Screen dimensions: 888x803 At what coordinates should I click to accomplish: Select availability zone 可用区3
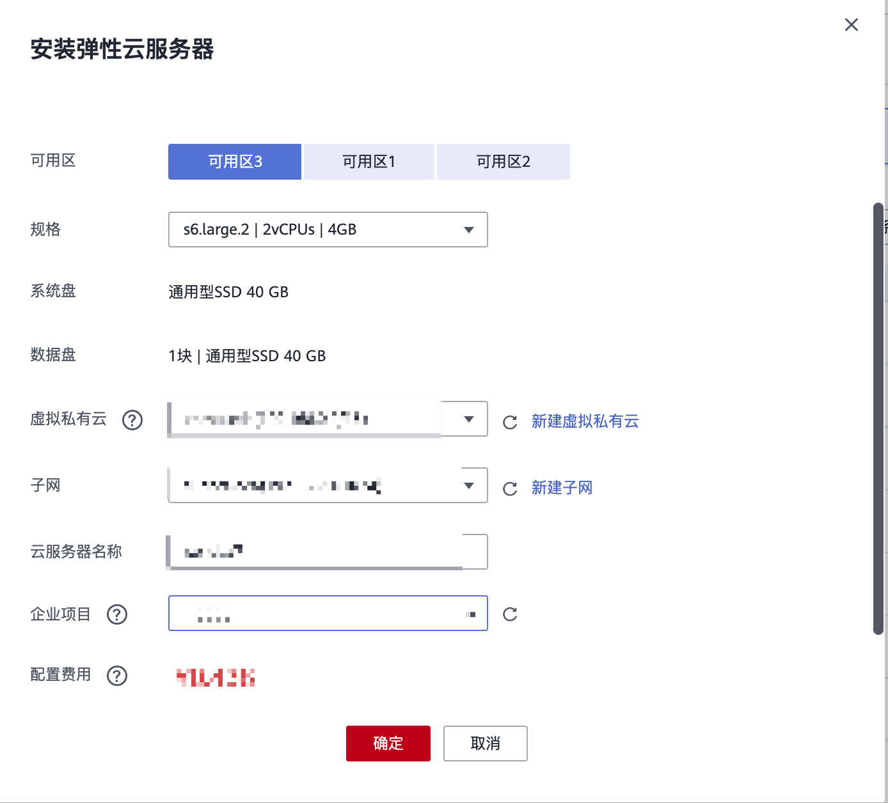[x=235, y=162]
